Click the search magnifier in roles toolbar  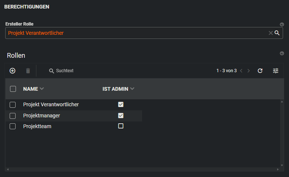pyautogui.click(x=52, y=71)
